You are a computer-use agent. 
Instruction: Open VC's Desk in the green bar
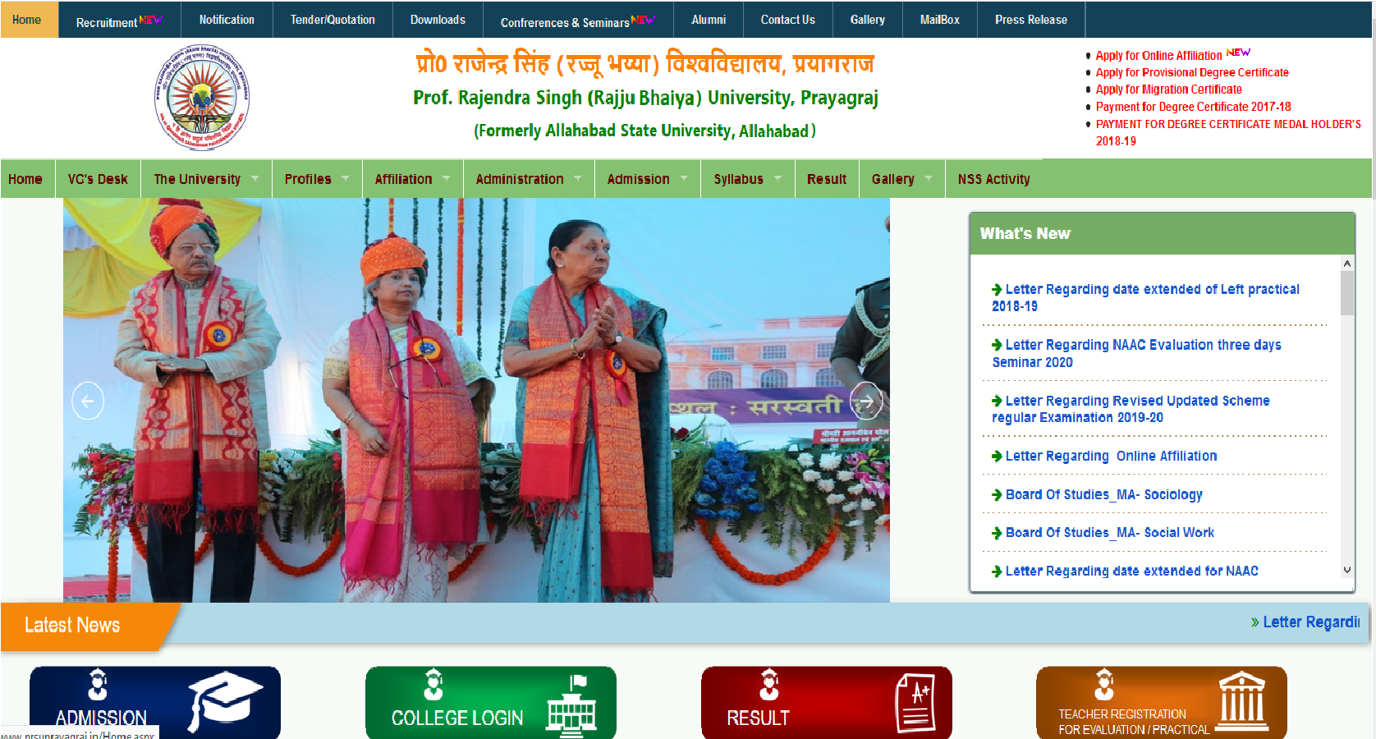point(98,179)
